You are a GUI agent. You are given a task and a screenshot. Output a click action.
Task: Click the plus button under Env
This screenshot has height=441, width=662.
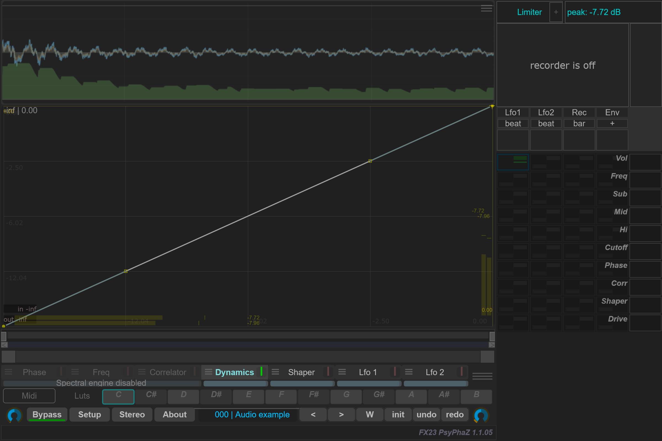[x=612, y=123]
